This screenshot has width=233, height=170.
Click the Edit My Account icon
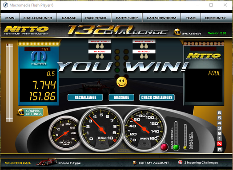coord(135,162)
